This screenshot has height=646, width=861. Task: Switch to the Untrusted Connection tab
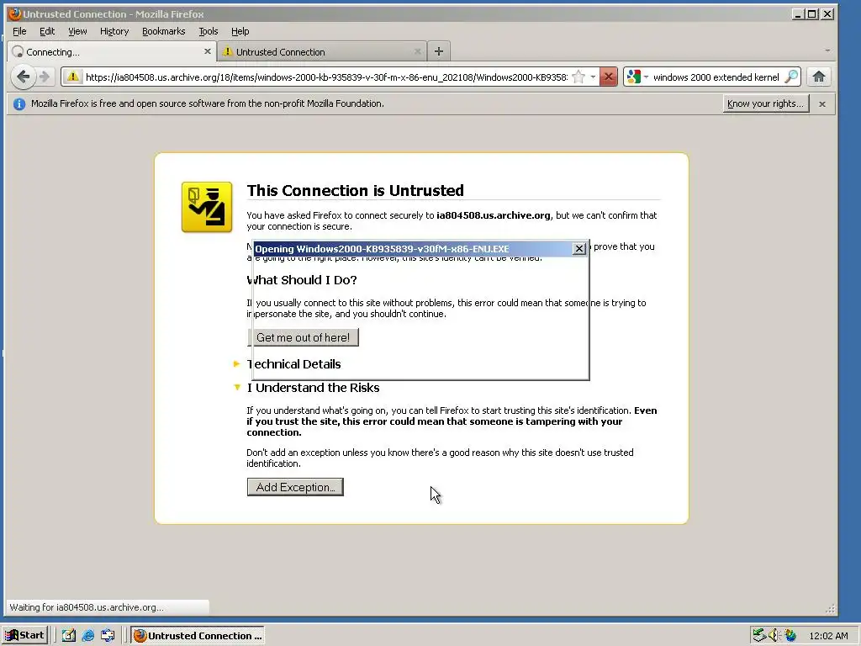[x=322, y=51]
